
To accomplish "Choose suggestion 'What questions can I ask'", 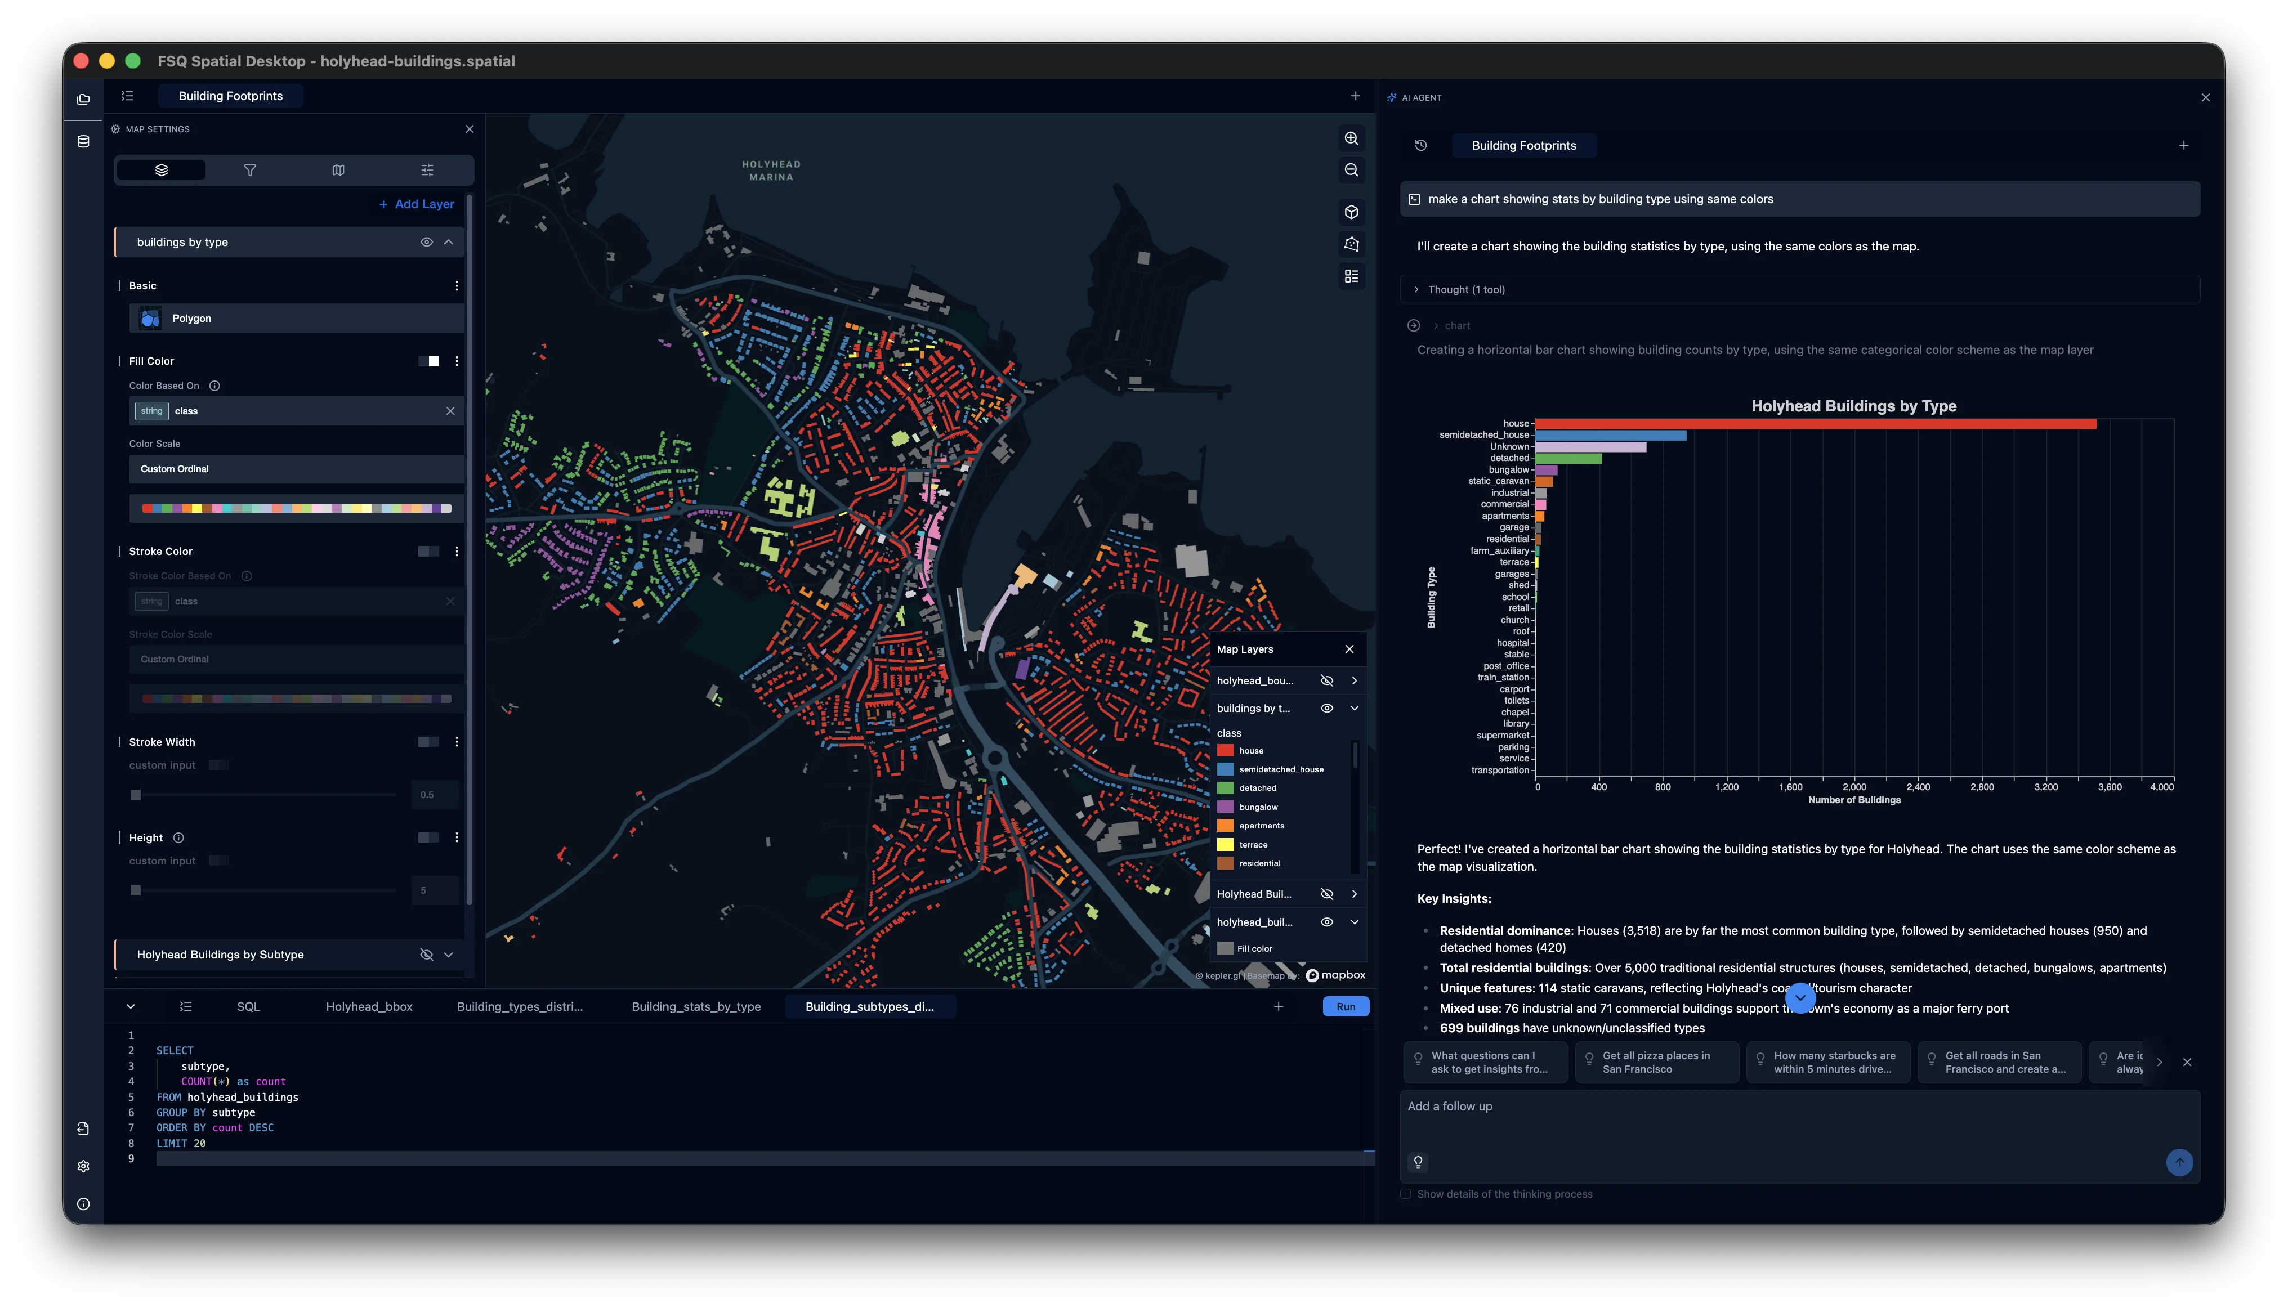I will (1486, 1062).
